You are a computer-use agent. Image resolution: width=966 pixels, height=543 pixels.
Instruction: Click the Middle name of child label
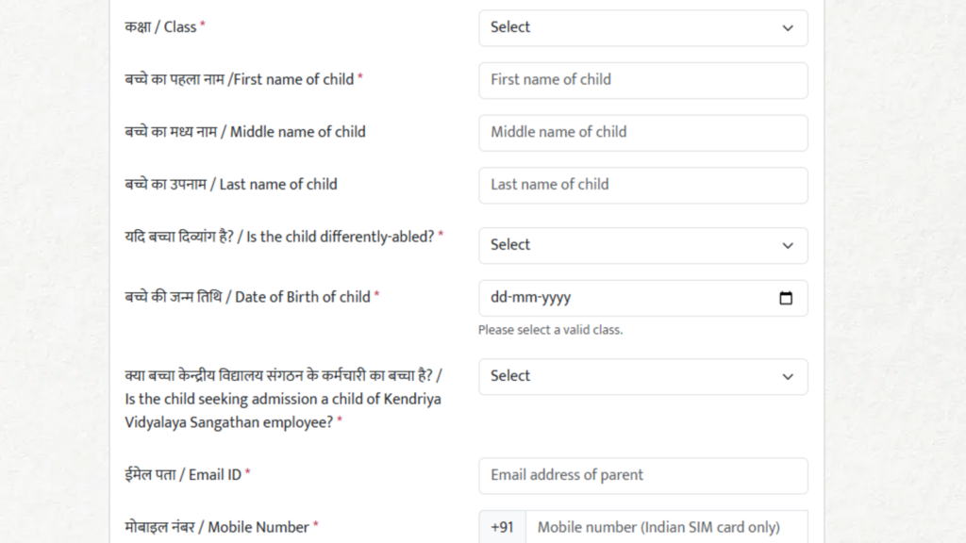click(244, 132)
